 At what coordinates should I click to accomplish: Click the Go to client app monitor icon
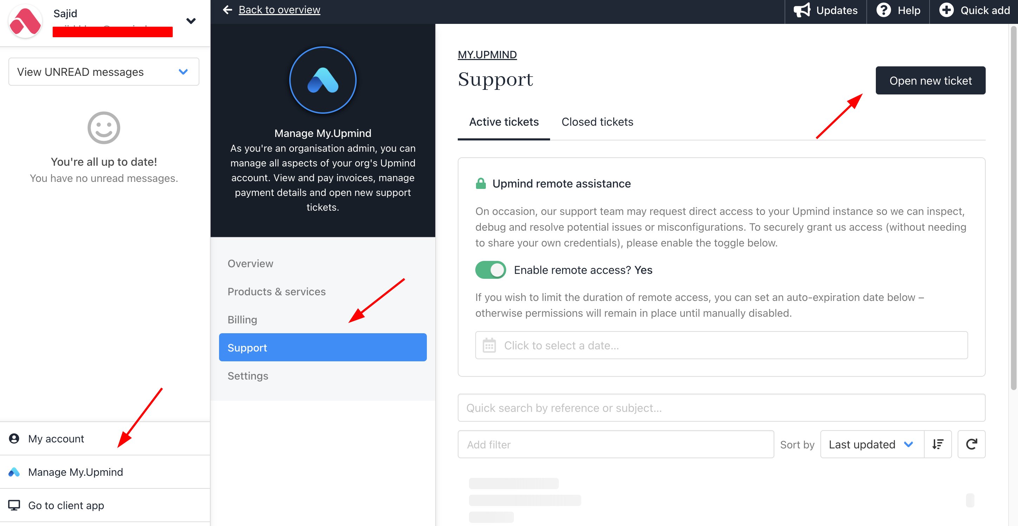14,505
